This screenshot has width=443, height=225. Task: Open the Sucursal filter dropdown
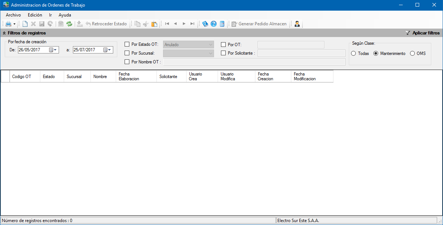[x=188, y=53]
